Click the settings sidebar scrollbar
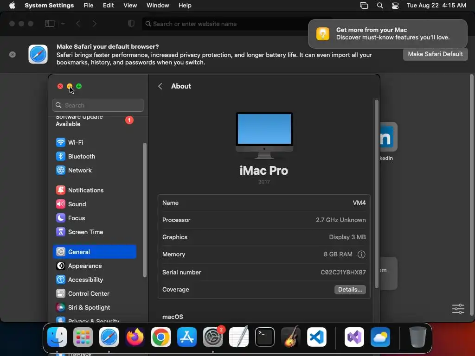475x356 pixels. [145, 210]
